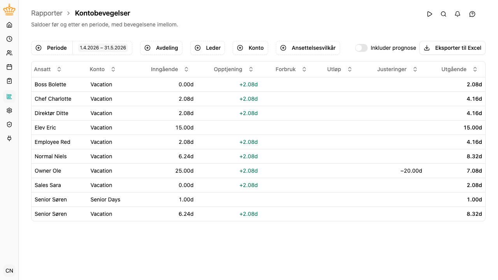498x280 pixels.
Task: Click +2.08d accrual for Boss Bolette
Action: pos(249,84)
